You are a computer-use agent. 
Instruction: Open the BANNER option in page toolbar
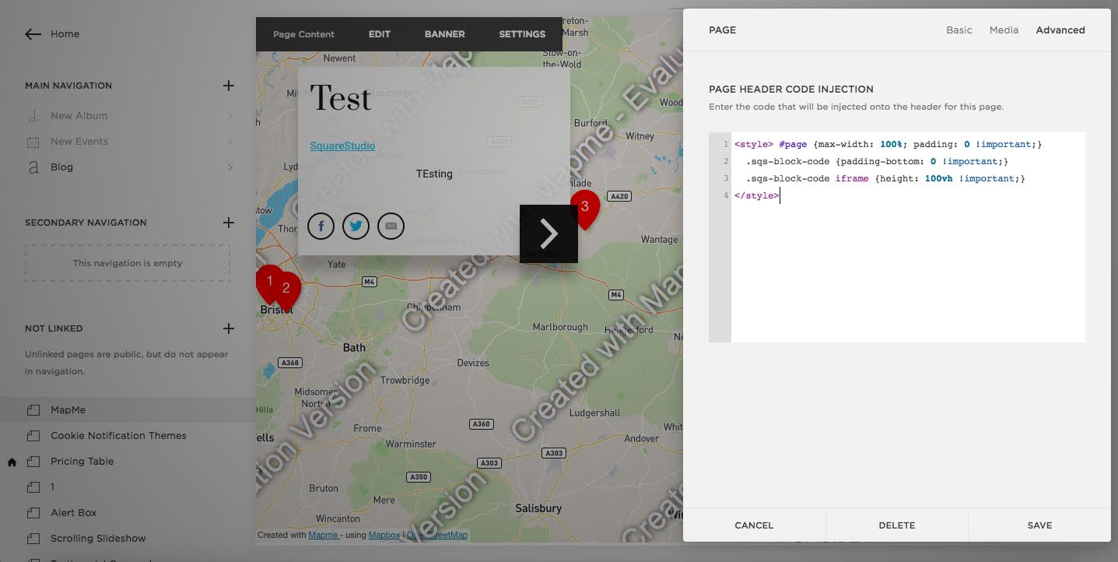coord(445,34)
